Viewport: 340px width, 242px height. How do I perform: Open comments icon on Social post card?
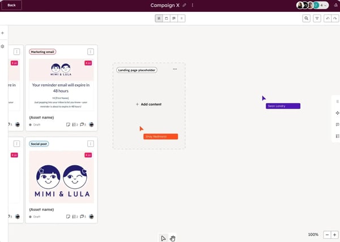click(83, 217)
